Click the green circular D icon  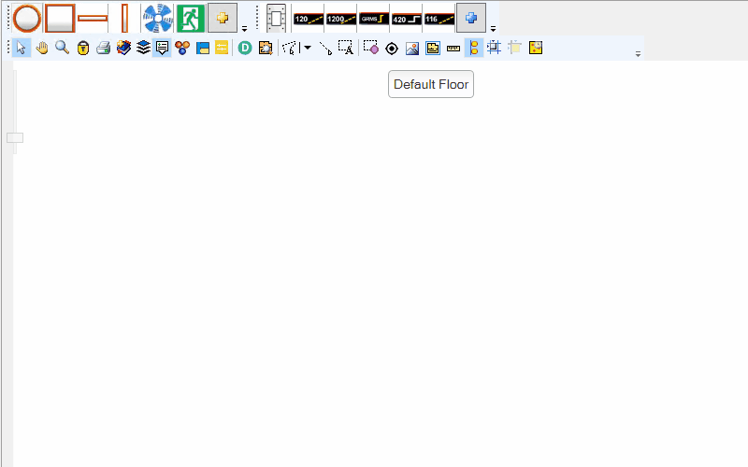pyautogui.click(x=245, y=48)
